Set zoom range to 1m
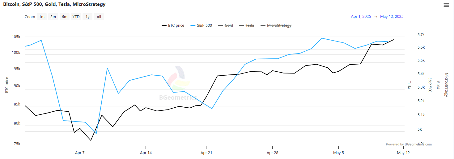 point(42,17)
